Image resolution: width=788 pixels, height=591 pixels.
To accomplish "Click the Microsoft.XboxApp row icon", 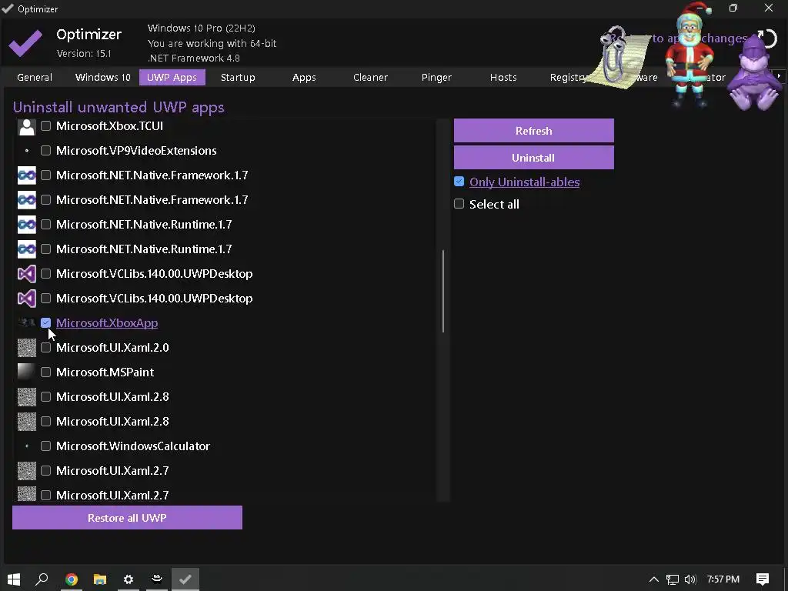I will [x=27, y=322].
